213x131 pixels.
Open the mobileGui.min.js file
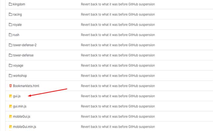click(25, 126)
